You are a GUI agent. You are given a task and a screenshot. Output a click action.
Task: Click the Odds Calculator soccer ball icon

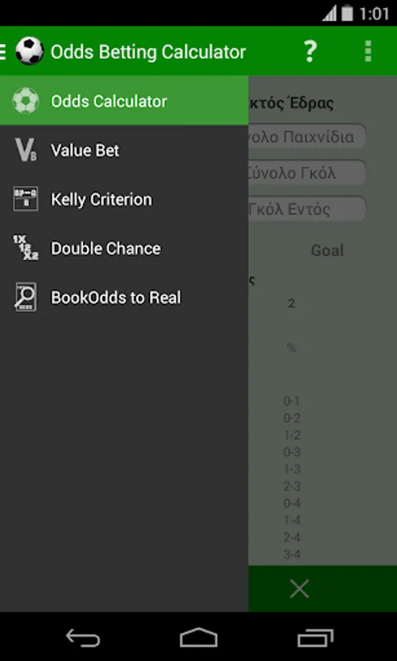26,101
